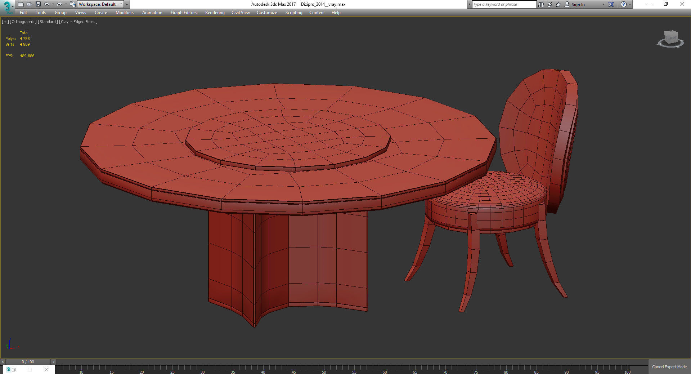
Task: Open the [Orthographic] viewport view menu
Action: [23, 22]
